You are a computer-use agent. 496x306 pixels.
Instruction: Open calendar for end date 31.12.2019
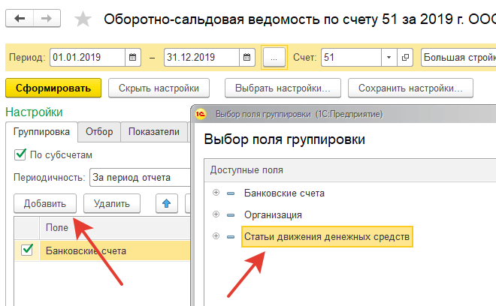tap(247, 57)
